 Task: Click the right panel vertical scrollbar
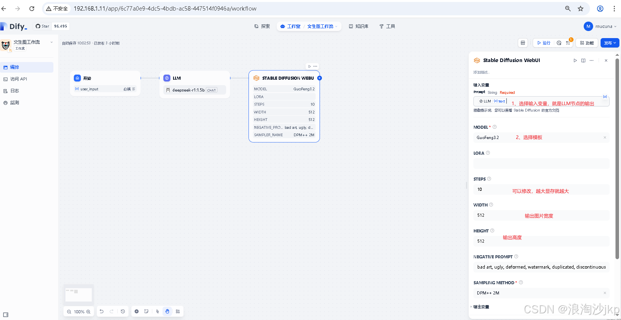[x=617, y=159]
